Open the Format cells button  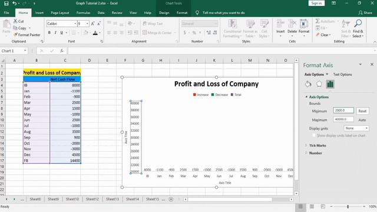click(x=304, y=28)
